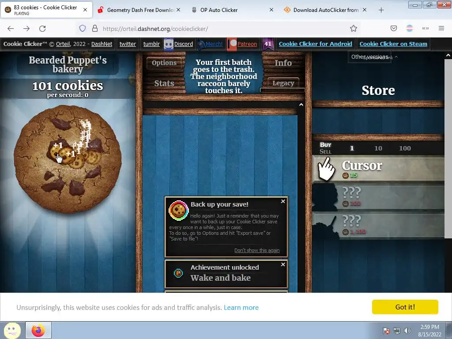This screenshot has width=452, height=339.
Task: Set store bulk amount to 100
Action: click(x=405, y=148)
